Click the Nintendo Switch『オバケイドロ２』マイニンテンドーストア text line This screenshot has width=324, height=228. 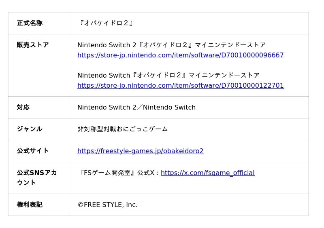[x=168, y=75]
